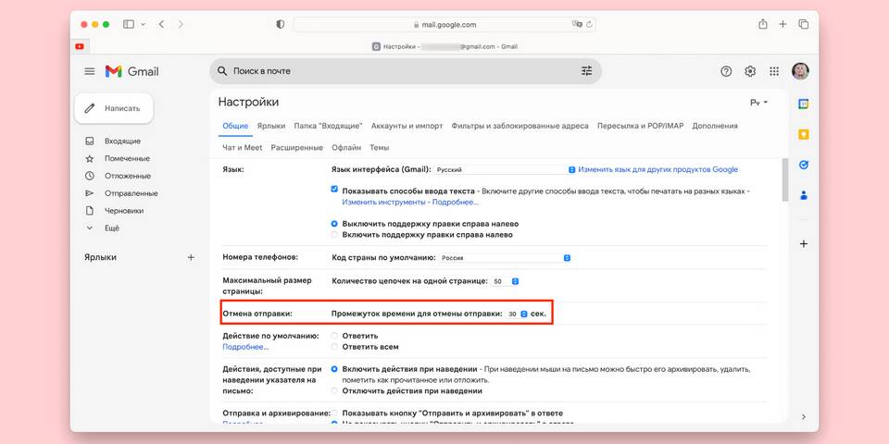
Task: Switch to the Общие tab
Action: 235,126
